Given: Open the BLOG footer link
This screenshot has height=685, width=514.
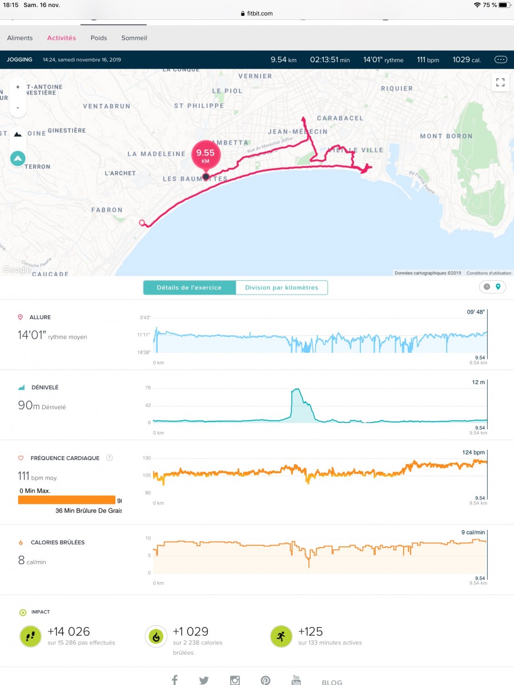Looking at the screenshot, I should (332, 682).
